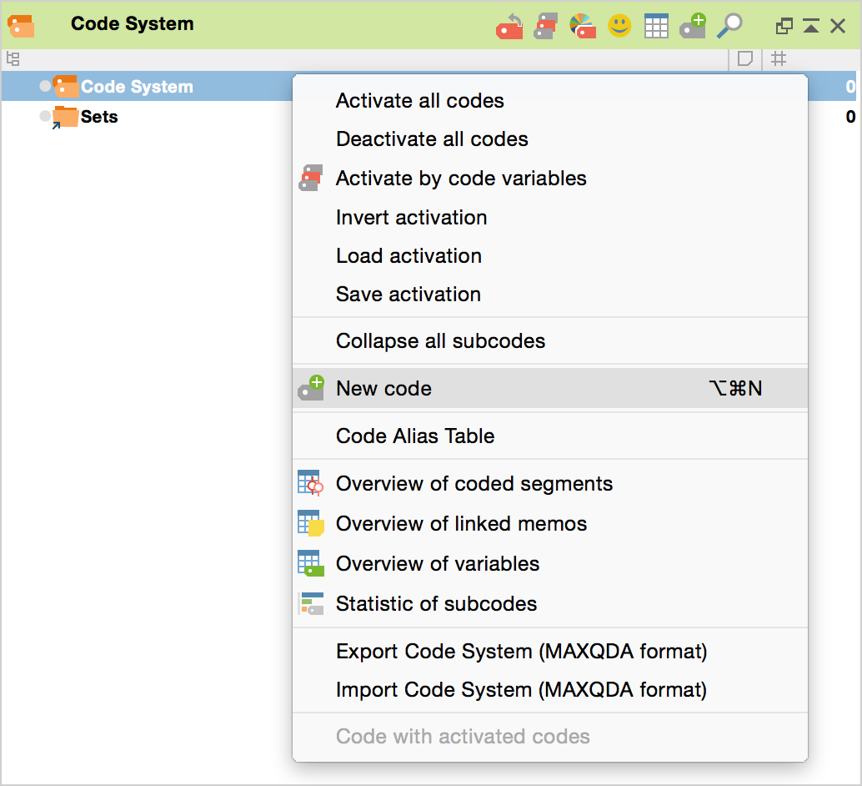
Task: Click the magnifying glass search icon
Action: point(729,27)
